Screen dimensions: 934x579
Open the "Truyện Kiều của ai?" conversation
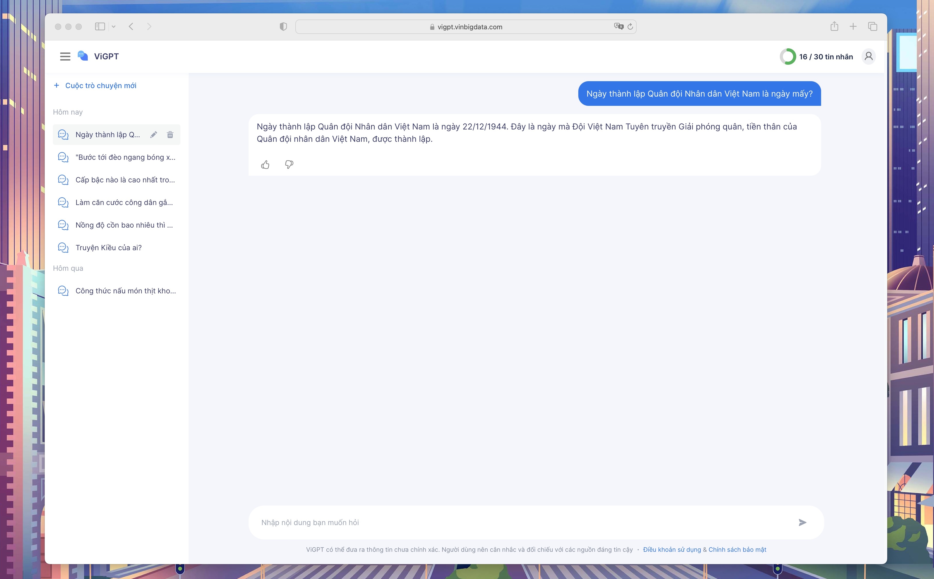[108, 248]
